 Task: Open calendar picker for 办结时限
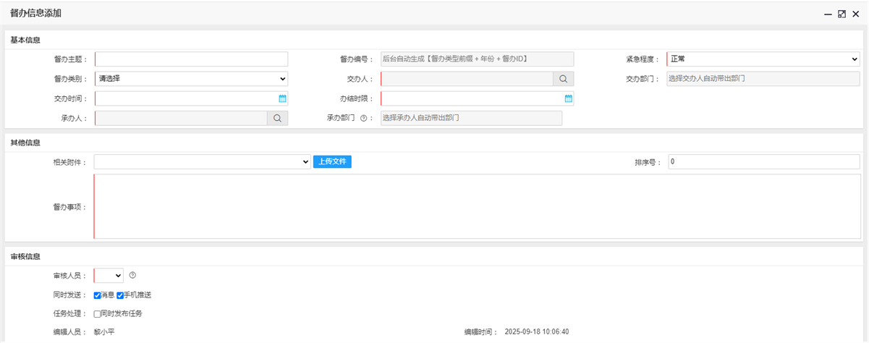click(568, 98)
